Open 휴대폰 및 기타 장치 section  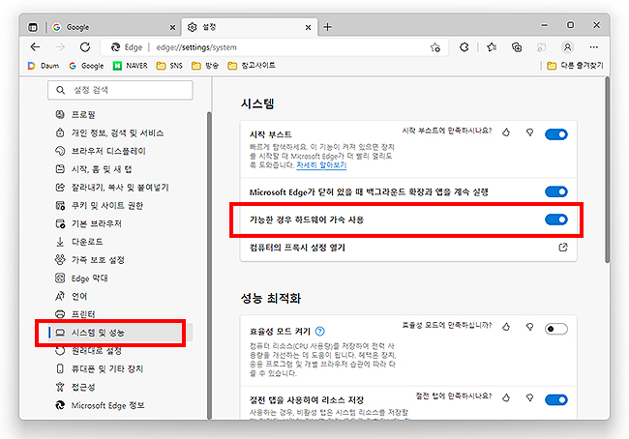pyautogui.click(x=99, y=368)
